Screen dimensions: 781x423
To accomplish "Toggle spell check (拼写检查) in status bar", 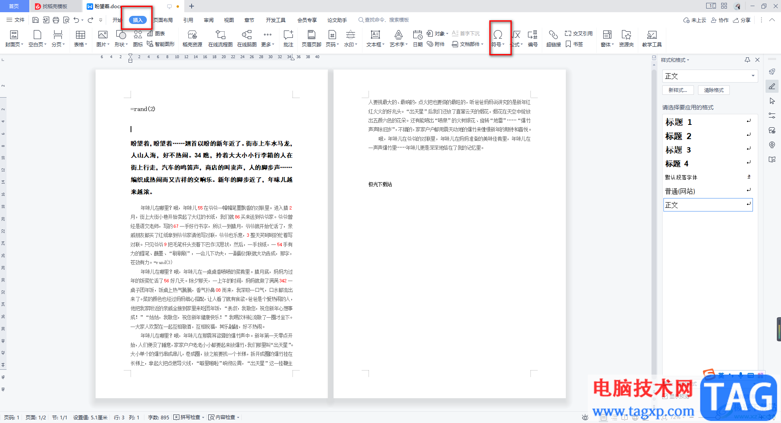I will [x=189, y=417].
